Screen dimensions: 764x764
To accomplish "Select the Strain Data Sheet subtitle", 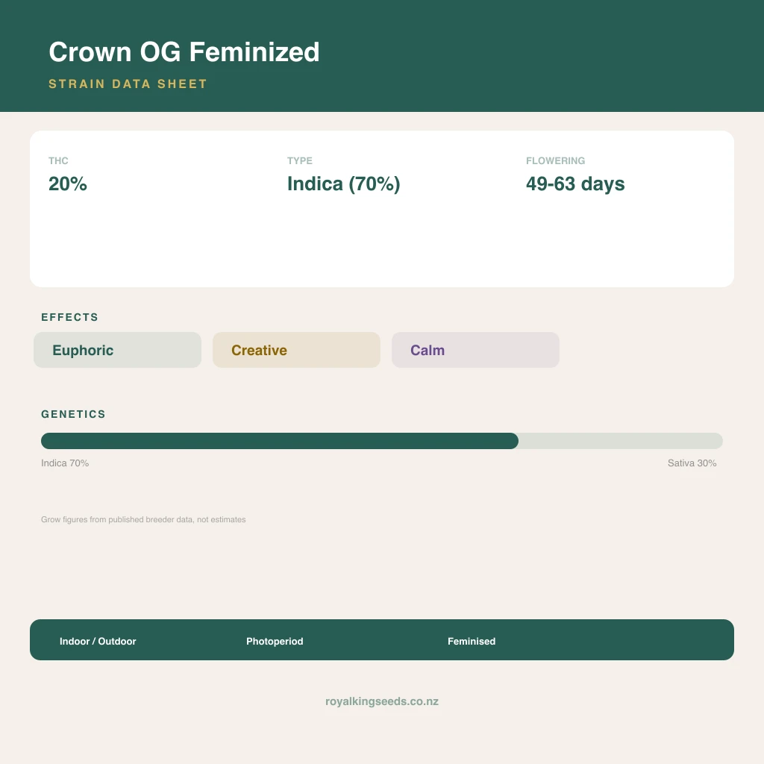I will [128, 84].
